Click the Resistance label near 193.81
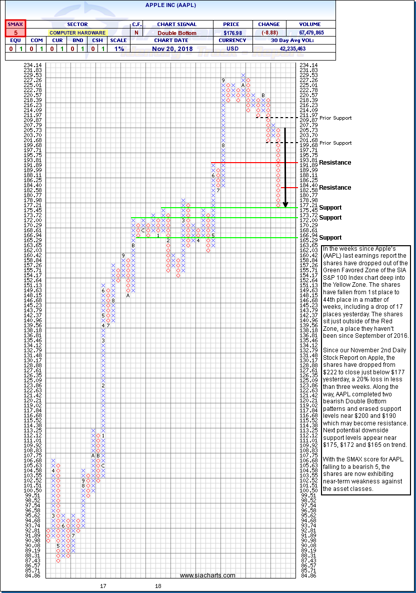This screenshot has height=593, width=416. (335, 163)
